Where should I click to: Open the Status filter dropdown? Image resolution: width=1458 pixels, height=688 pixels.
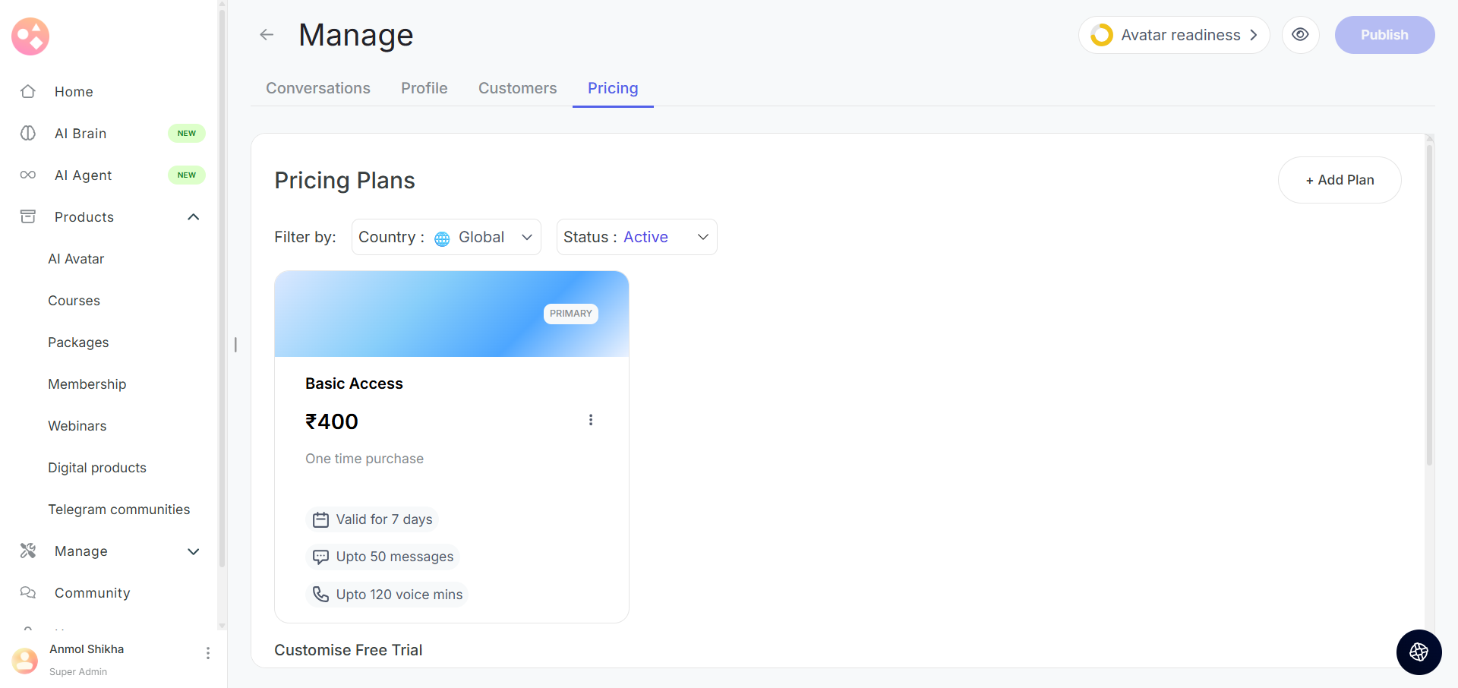pos(636,237)
